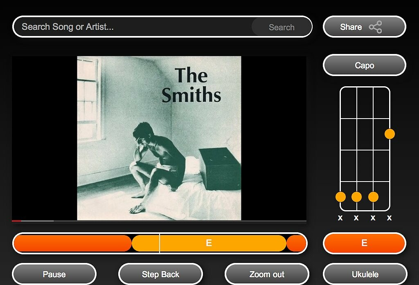
Task: Switch instrument via Ukulele button
Action: [x=365, y=274]
